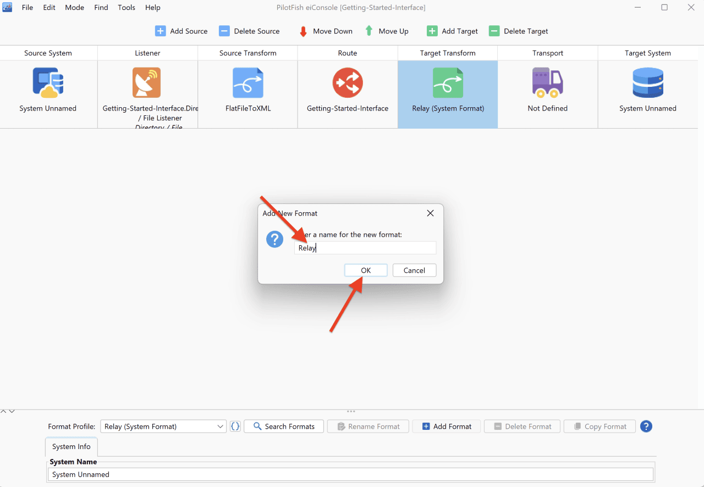Click the Target System column header
Screen dimensions: 704x487
click(648, 53)
